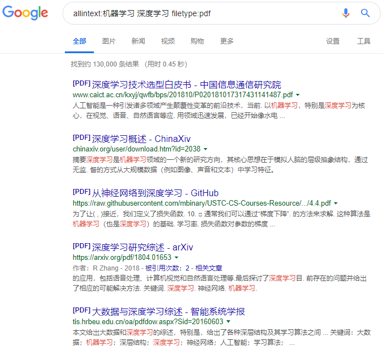Viewport: 384px width, 351px height.
Task: Click snippet starting 为了让( , )接近
Action: [221, 219]
